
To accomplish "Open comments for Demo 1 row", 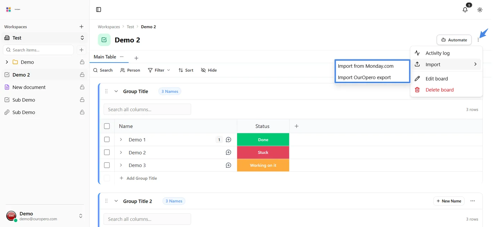I will [x=229, y=140].
